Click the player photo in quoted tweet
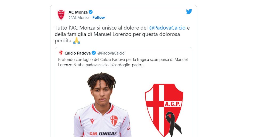Image resolution: width=258 pixels, height=137 pixels. tap(102, 105)
